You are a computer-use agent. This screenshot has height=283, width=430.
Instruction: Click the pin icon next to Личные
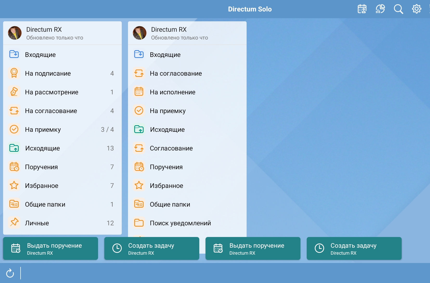click(x=14, y=223)
